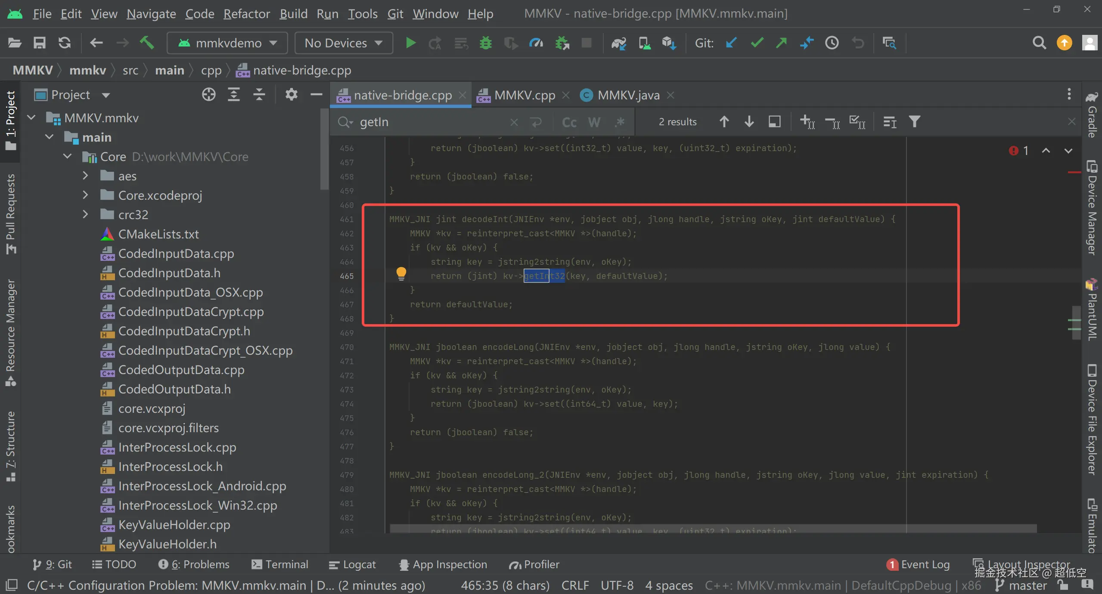Open Git history clock icon
Screen dimensions: 1102x594
pyautogui.click(x=832, y=43)
